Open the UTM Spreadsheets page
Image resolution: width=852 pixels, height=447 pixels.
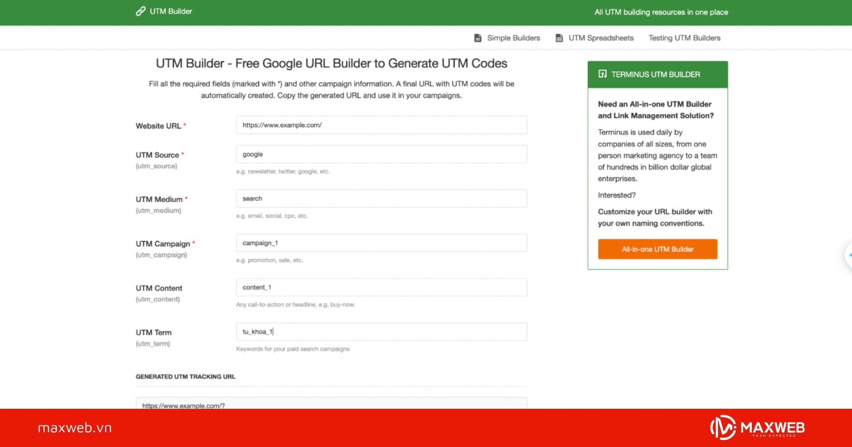(x=601, y=37)
